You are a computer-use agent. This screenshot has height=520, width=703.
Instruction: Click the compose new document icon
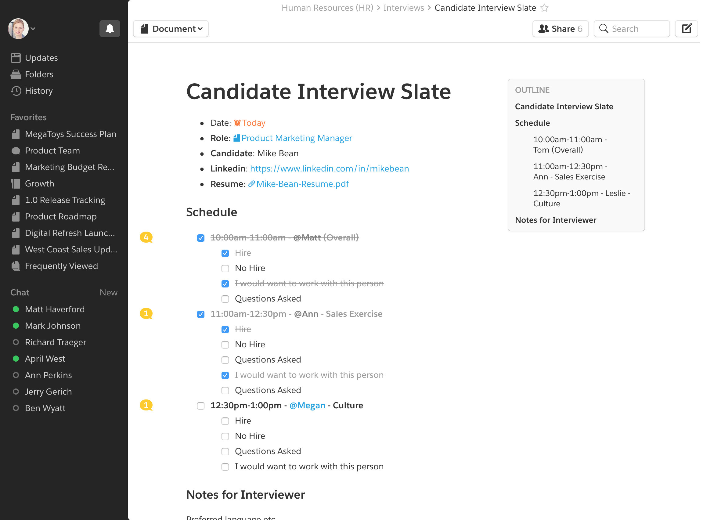point(686,29)
